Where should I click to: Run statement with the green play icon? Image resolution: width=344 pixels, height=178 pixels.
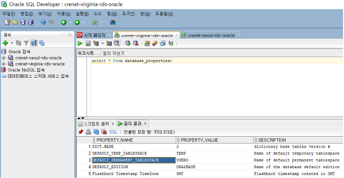click(x=80, y=43)
